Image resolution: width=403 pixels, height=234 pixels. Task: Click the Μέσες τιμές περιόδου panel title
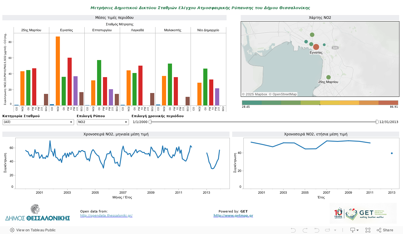pos(114,18)
